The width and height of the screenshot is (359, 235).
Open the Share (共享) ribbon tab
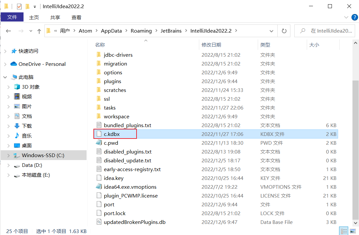tap(55, 17)
